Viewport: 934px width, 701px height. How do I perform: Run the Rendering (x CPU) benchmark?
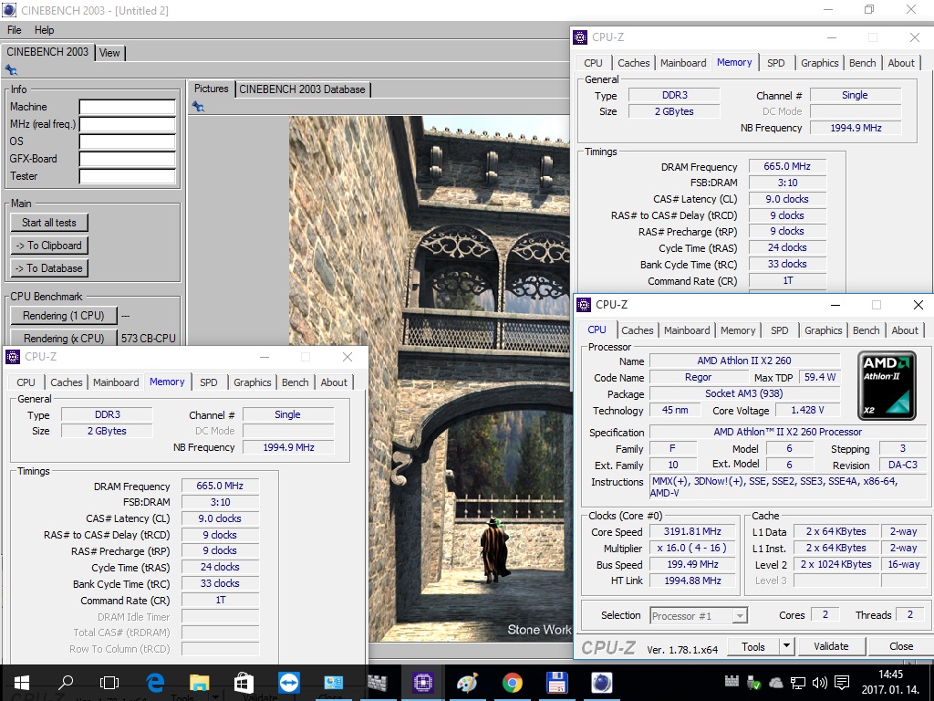point(63,338)
